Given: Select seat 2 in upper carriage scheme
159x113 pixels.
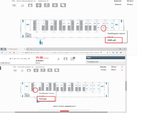Looking at the screenshot, I should (x=38, y=23).
